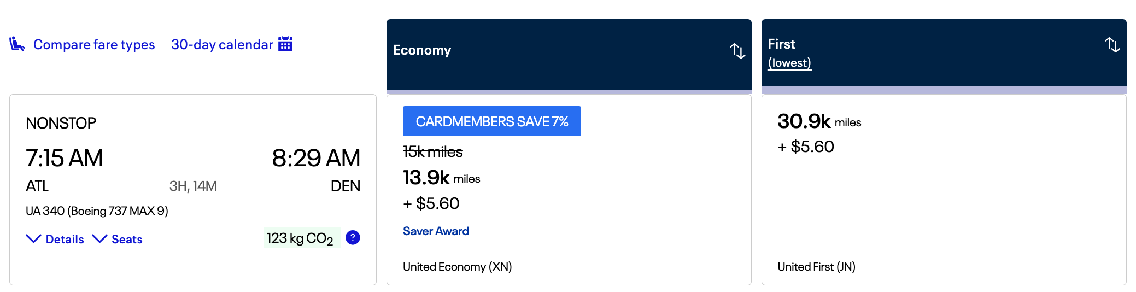This screenshot has height=292, width=1136.
Task: Click the Cardmembers Save 7% badge
Action: point(491,121)
